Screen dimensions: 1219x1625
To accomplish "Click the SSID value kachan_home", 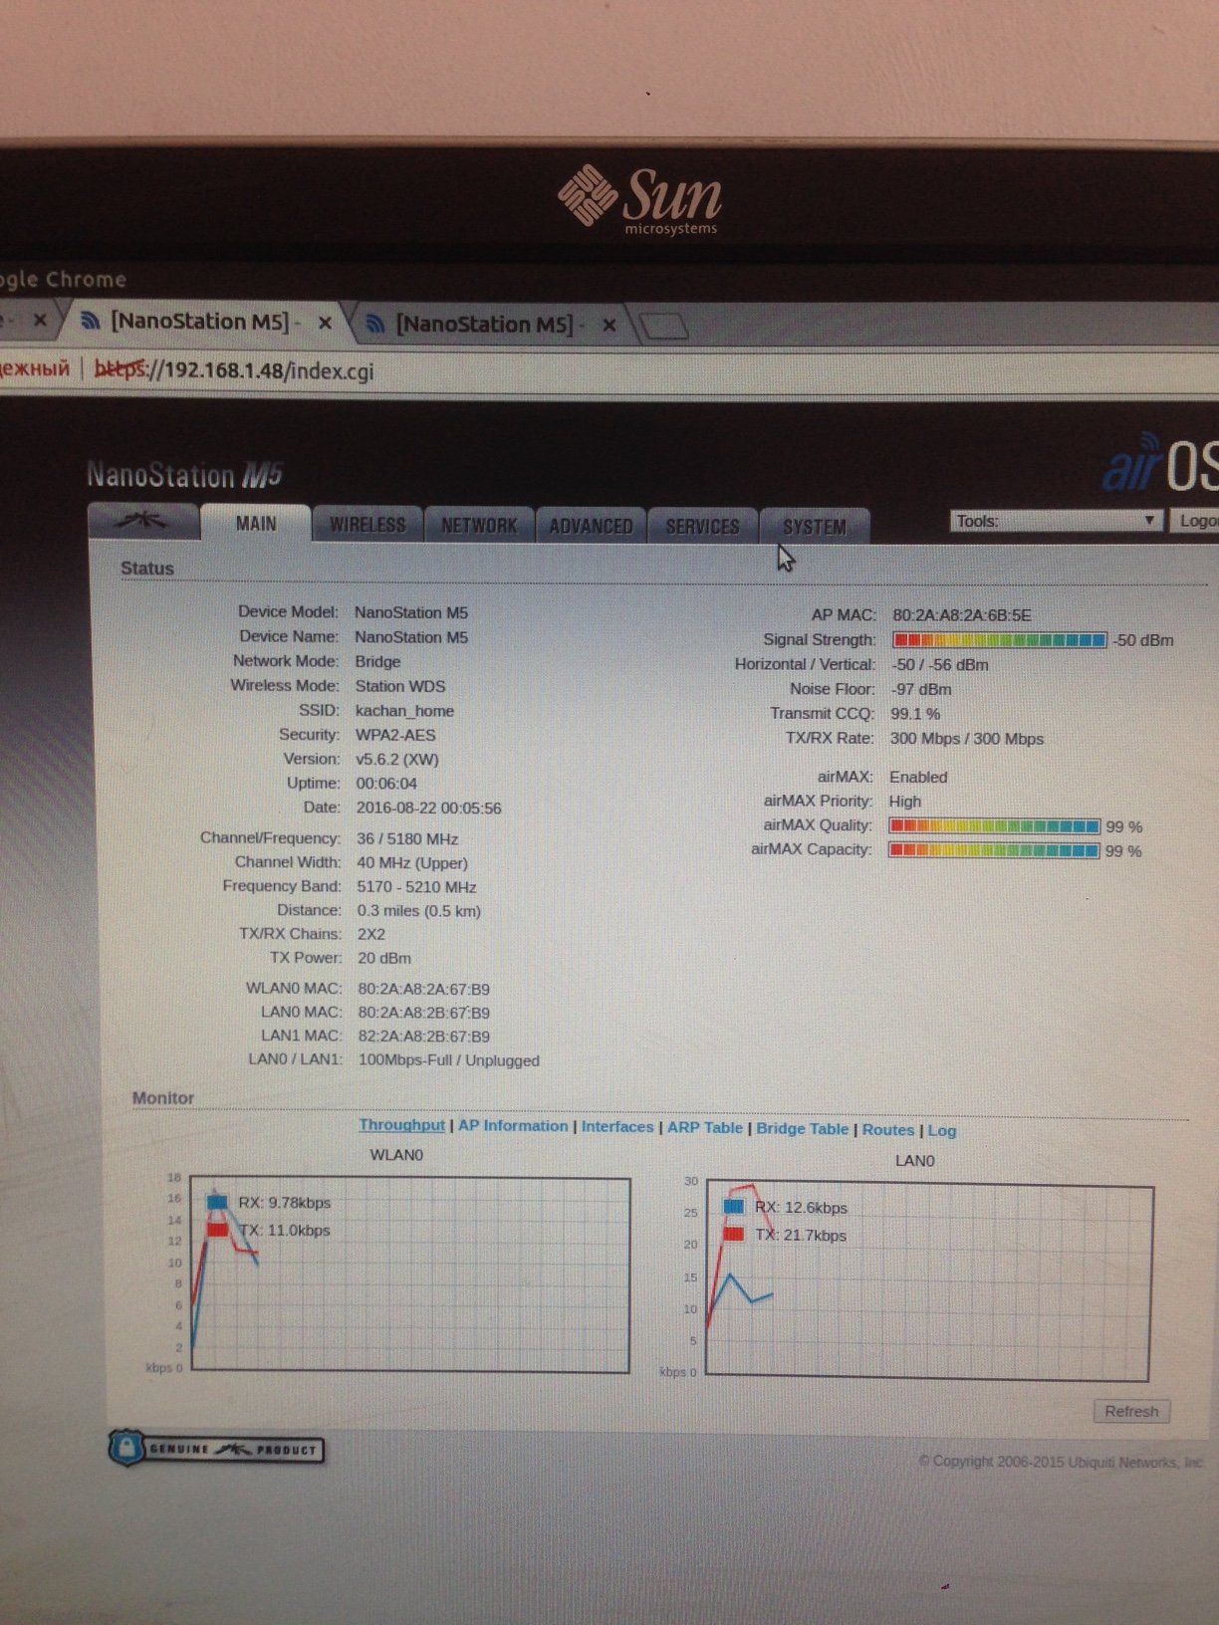I will [x=404, y=711].
